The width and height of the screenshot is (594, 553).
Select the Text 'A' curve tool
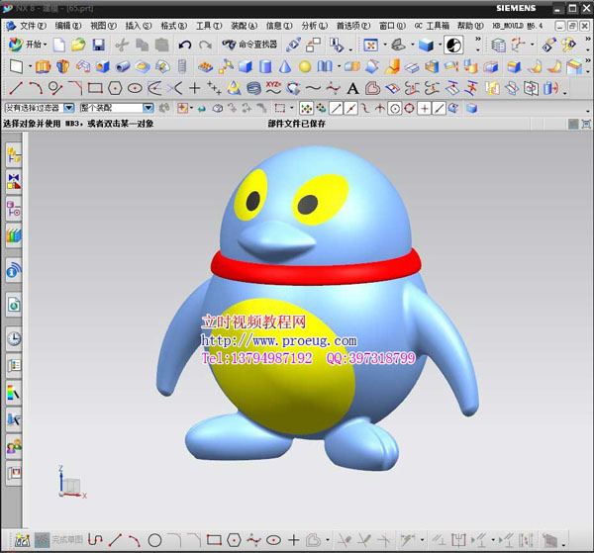pyautogui.click(x=352, y=89)
